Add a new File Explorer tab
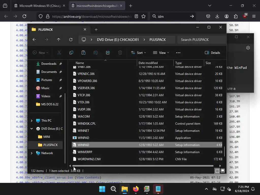This screenshot has height=195, width=260. (x=96, y=29)
